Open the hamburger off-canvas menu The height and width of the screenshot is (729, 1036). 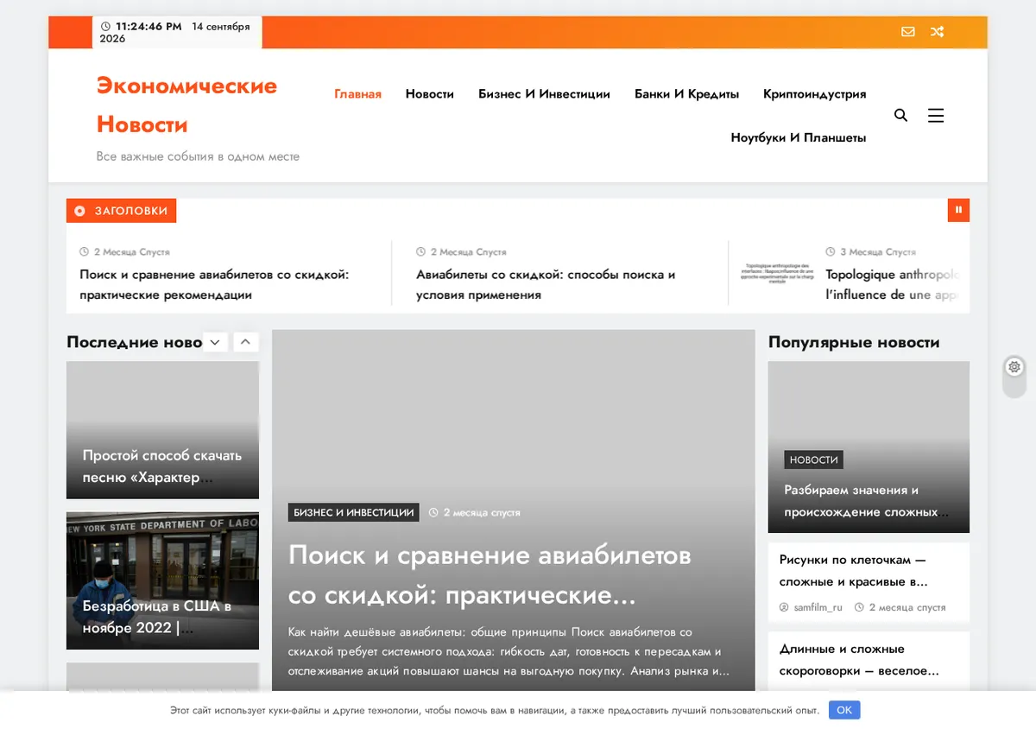click(936, 115)
